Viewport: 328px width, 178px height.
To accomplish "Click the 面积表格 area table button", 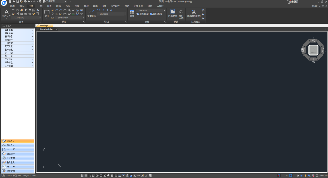I will (x=156, y=14).
